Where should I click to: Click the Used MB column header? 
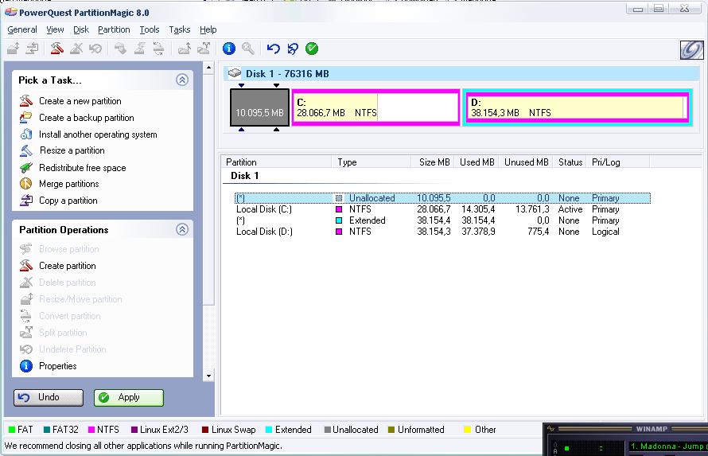477,162
